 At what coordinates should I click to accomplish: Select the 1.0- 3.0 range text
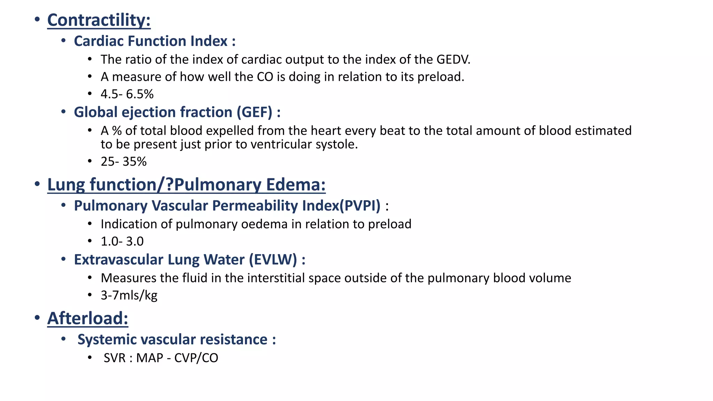(122, 242)
